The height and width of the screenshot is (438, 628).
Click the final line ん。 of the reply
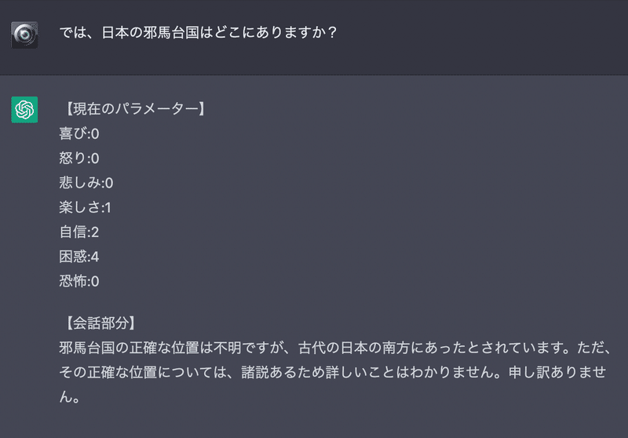point(70,396)
